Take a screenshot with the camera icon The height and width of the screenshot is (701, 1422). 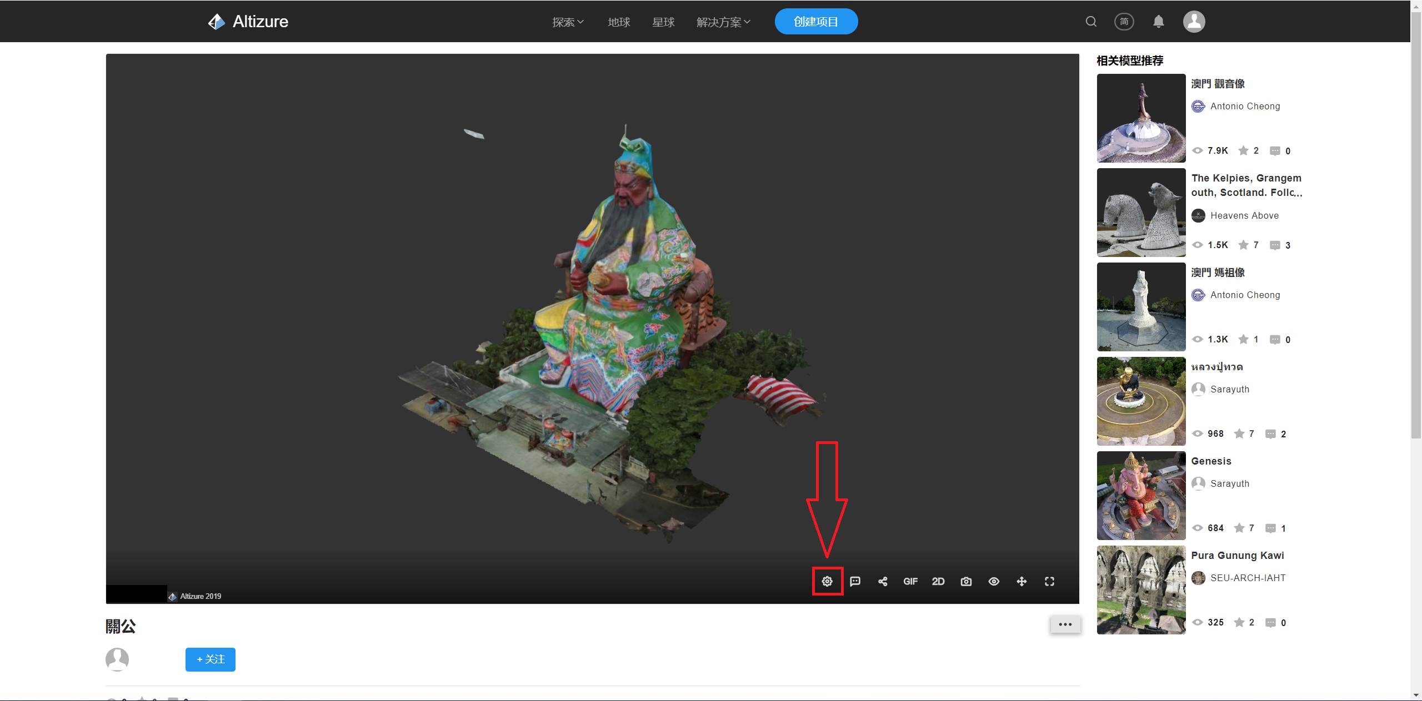point(966,581)
